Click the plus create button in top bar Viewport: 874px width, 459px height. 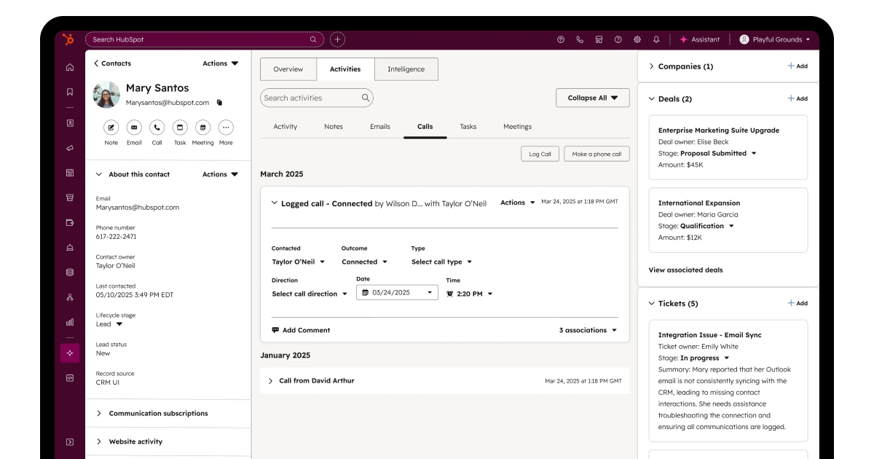pos(337,39)
